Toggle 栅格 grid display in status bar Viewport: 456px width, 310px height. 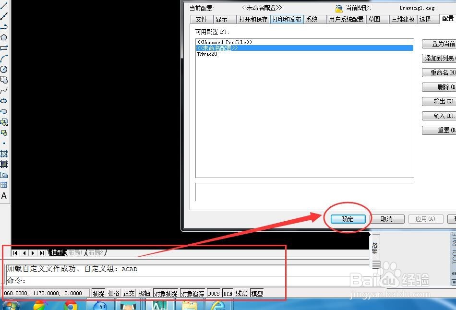tap(114, 293)
